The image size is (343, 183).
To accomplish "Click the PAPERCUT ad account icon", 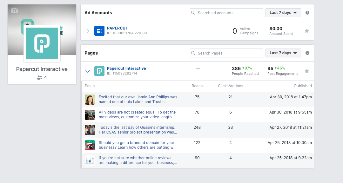I will (x=99, y=31).
